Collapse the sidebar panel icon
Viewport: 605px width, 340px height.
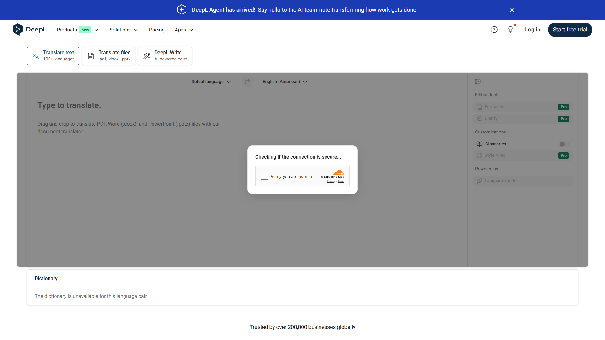[x=478, y=82]
